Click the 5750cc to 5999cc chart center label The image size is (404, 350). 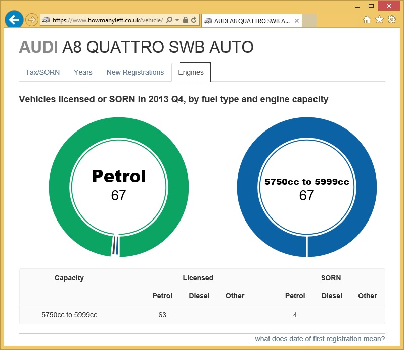(306, 182)
